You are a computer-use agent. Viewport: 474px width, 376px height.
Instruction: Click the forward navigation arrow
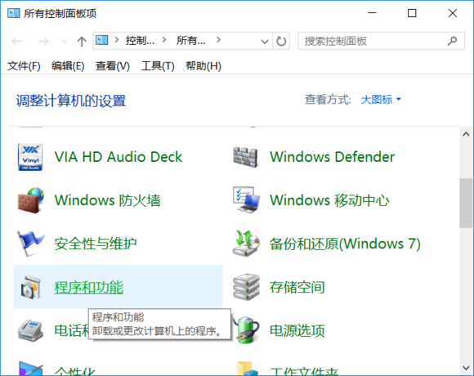click(43, 42)
